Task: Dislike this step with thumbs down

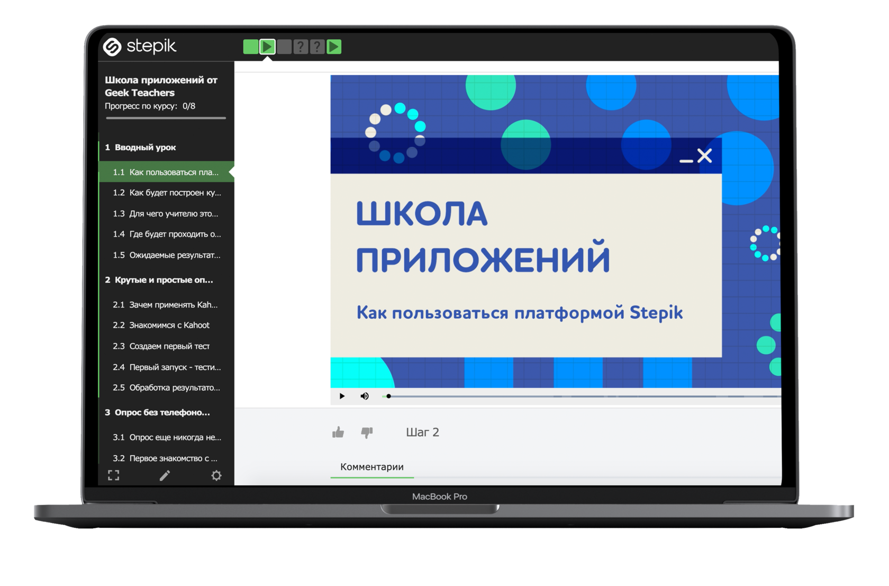Action: tap(367, 432)
